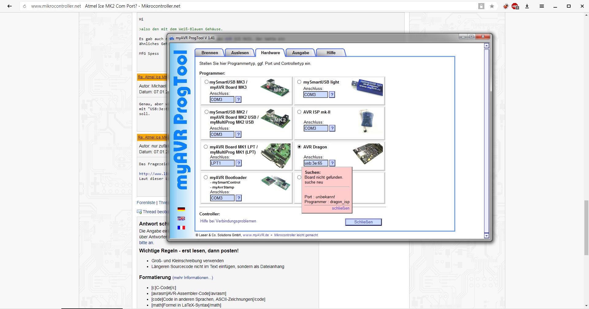
Task: Click LPT1 port field
Action: click(x=222, y=163)
